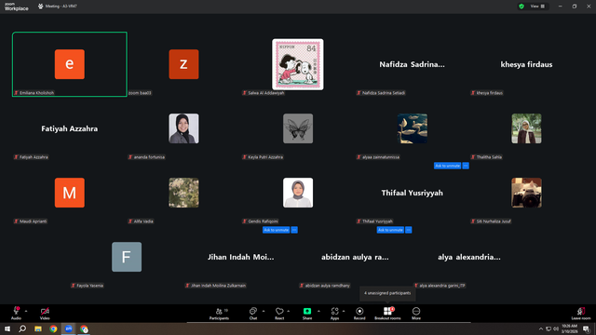This screenshot has height=335, width=596.
Task: Expand the Share options arrow
Action: point(318,311)
